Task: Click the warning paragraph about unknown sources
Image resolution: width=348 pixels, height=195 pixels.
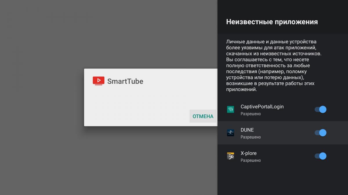Action: (274, 66)
